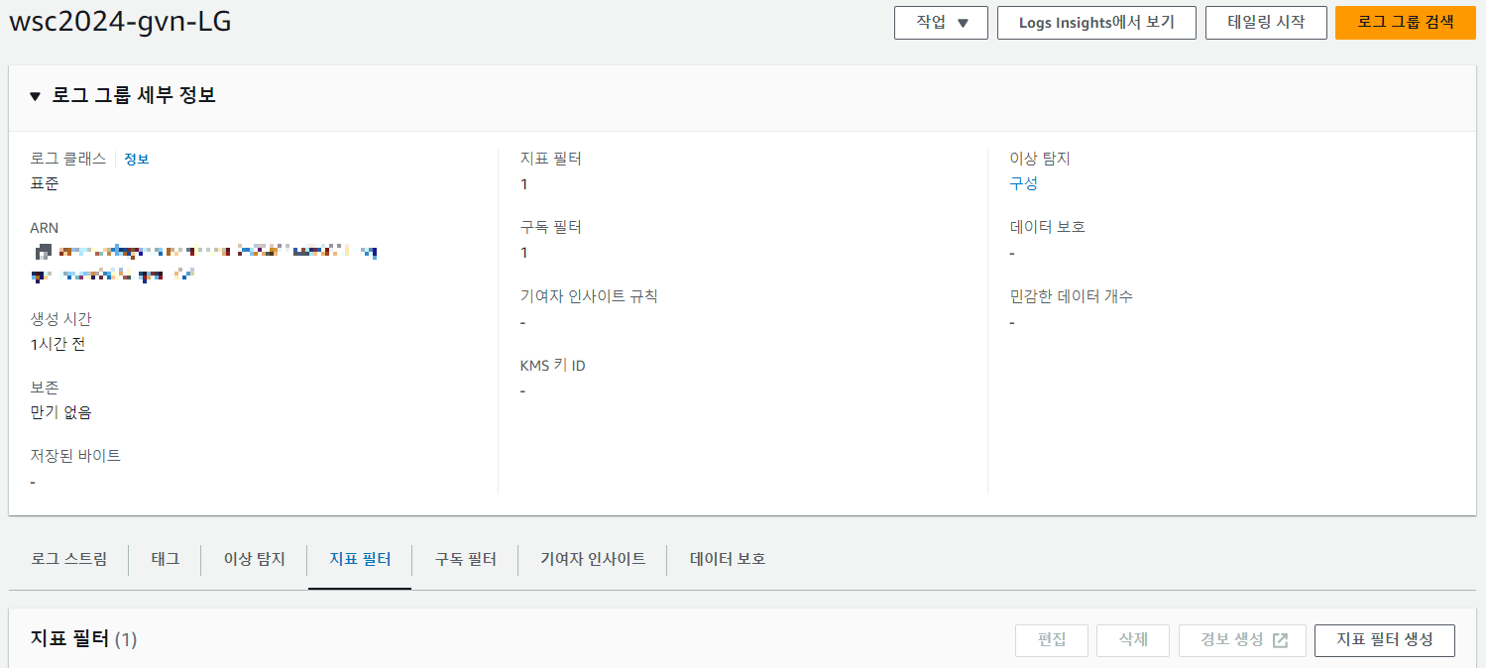1486x668 pixels.
Task: Collapse the 로그 그룹 세부 정보 section
Action: point(36,96)
